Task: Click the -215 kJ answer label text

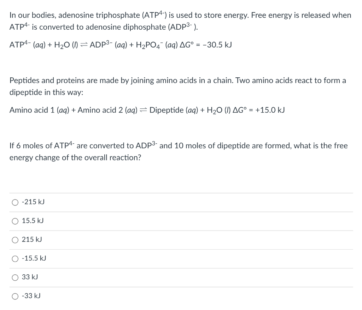Action: 33,202
